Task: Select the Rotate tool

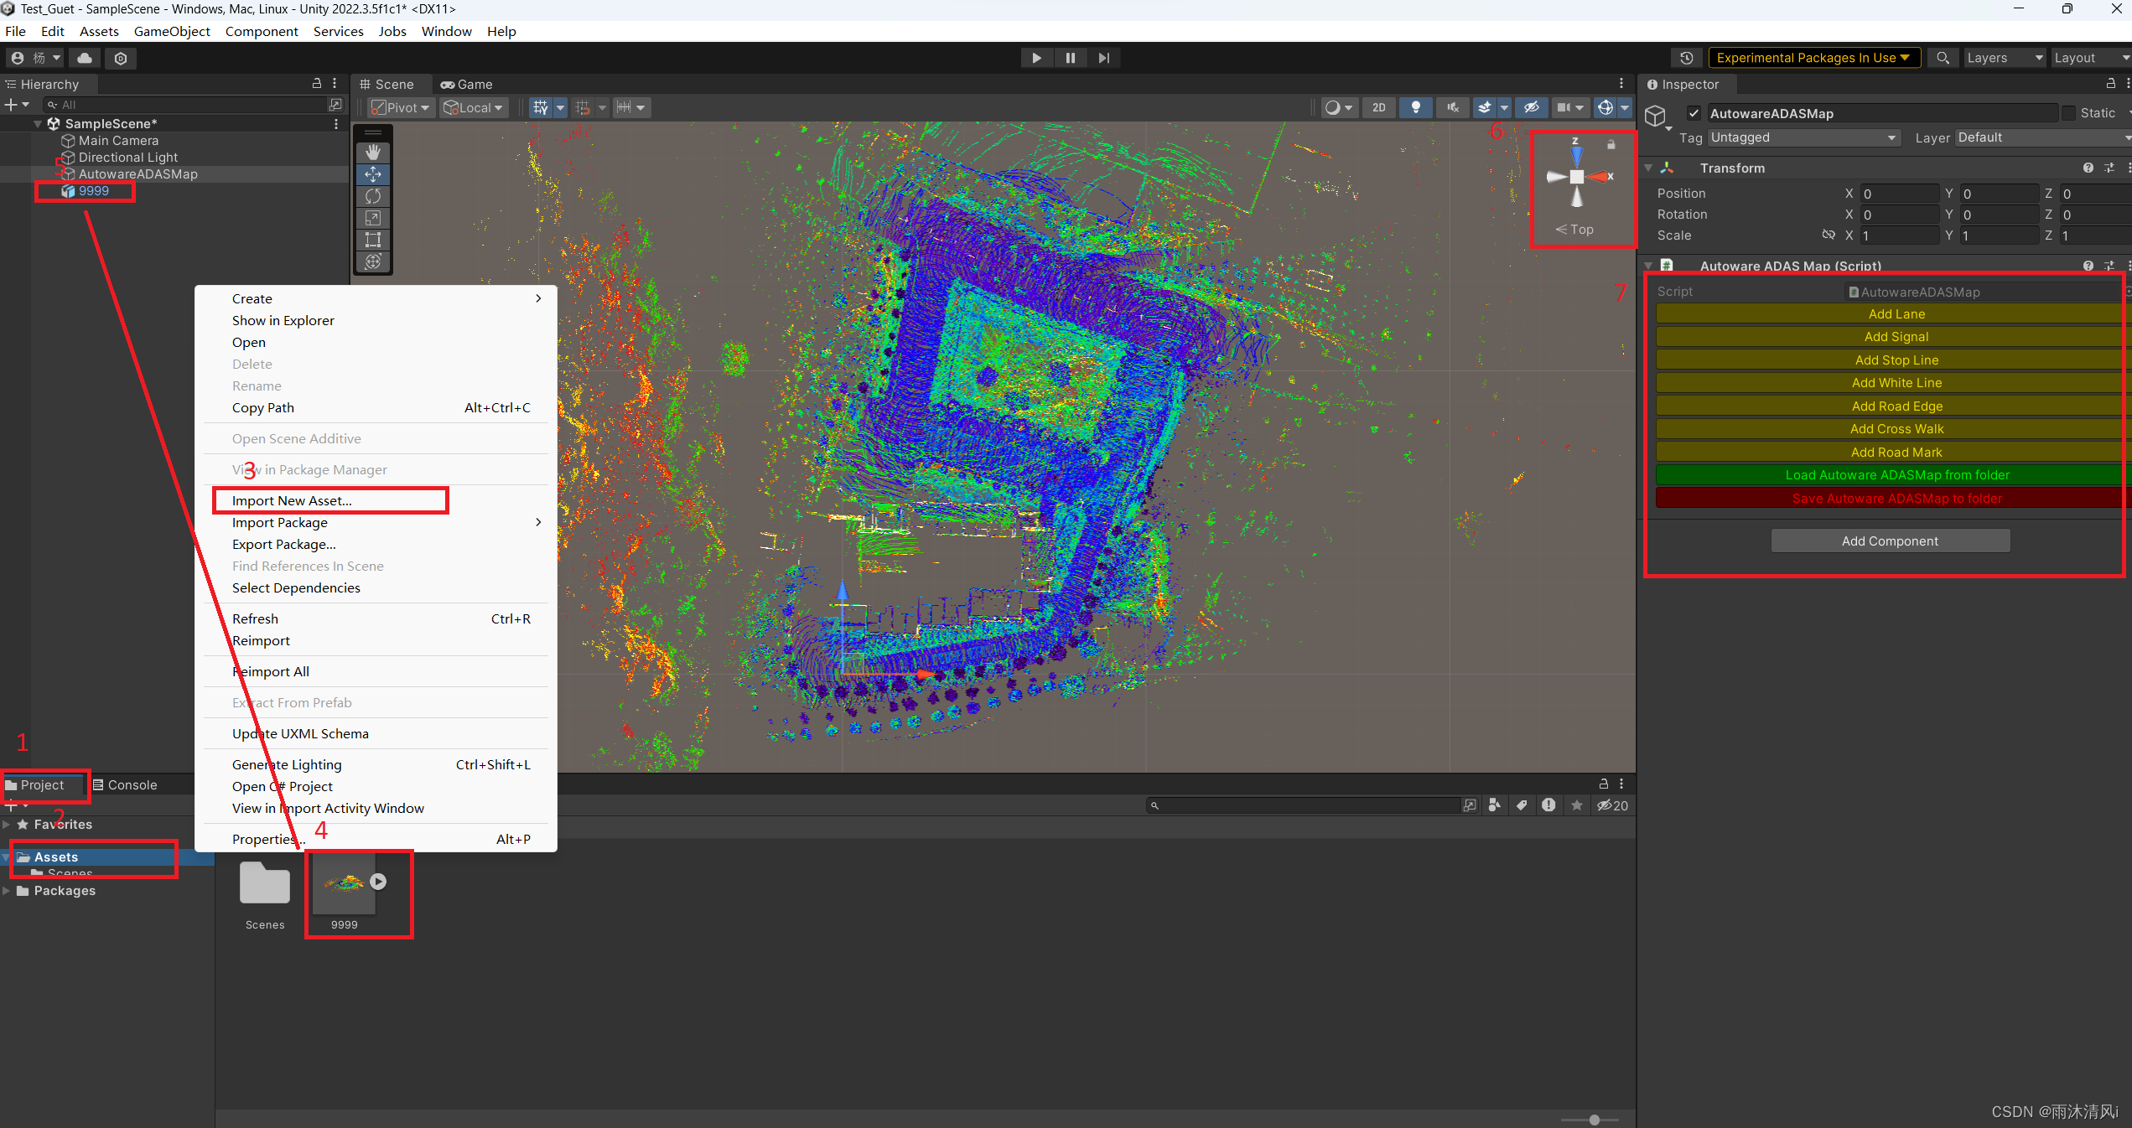Action: (373, 196)
